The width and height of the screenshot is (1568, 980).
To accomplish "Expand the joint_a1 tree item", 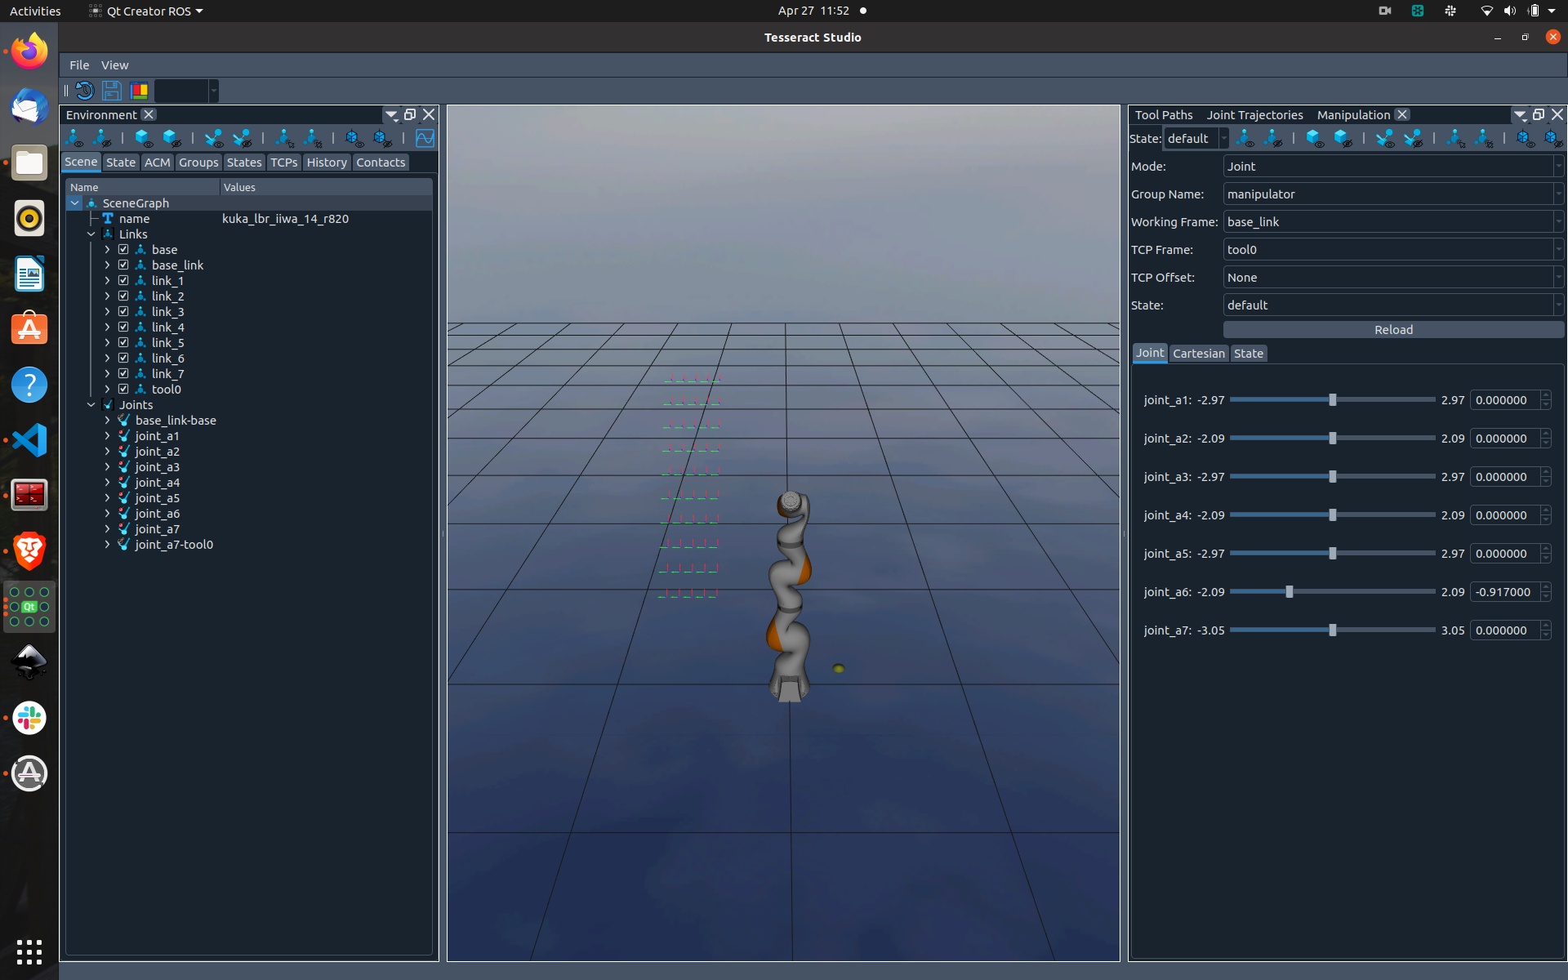I will tap(107, 435).
